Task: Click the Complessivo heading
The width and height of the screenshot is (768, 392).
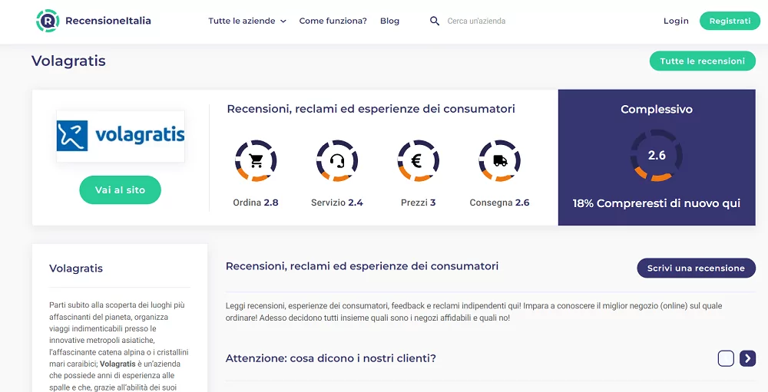Action: click(x=657, y=110)
